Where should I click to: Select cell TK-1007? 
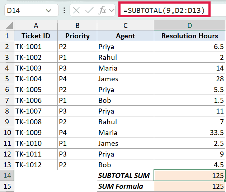point(36,111)
